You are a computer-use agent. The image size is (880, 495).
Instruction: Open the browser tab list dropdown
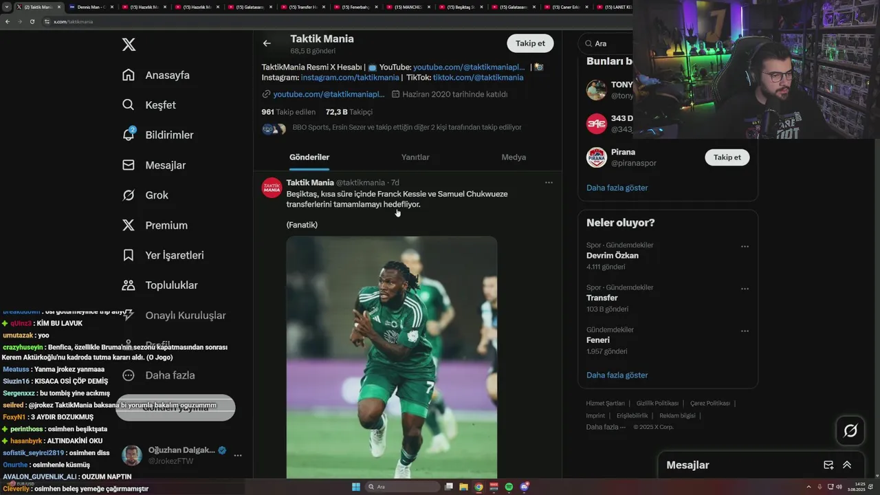click(7, 7)
